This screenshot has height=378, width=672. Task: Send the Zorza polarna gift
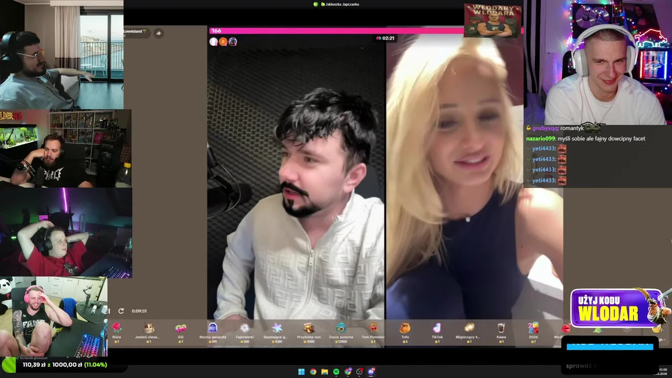341,332
